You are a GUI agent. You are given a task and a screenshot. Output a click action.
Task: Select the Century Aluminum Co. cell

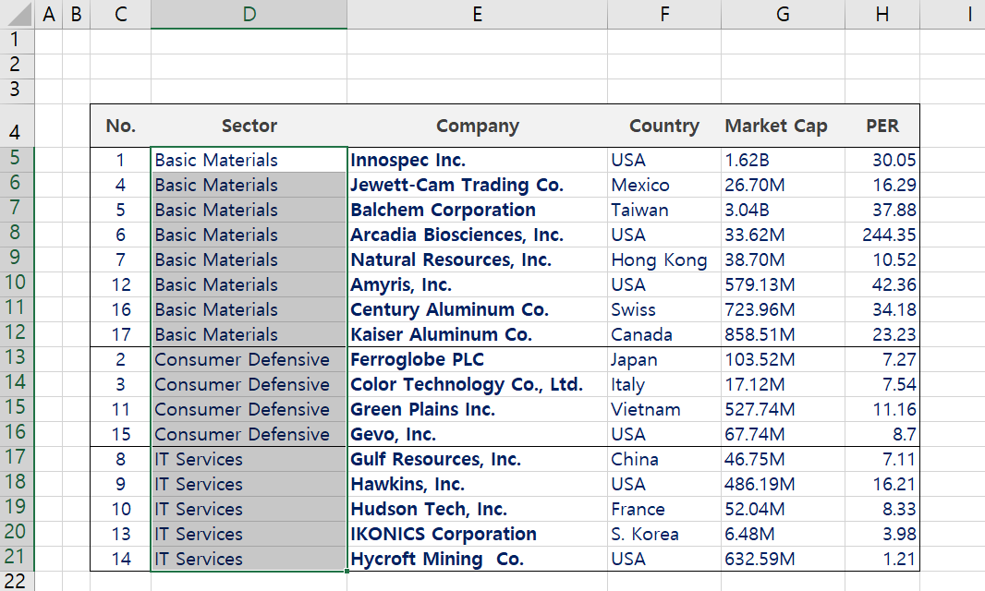point(478,309)
